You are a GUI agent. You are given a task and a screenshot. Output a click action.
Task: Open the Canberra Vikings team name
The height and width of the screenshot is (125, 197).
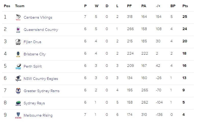(x=38, y=17)
